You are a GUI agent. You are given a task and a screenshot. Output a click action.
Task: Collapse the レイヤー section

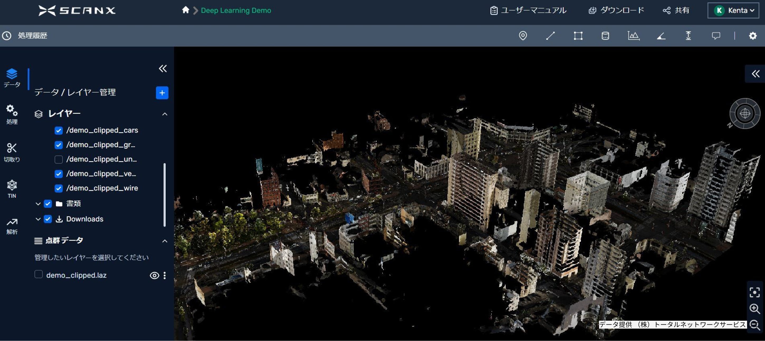(x=165, y=114)
